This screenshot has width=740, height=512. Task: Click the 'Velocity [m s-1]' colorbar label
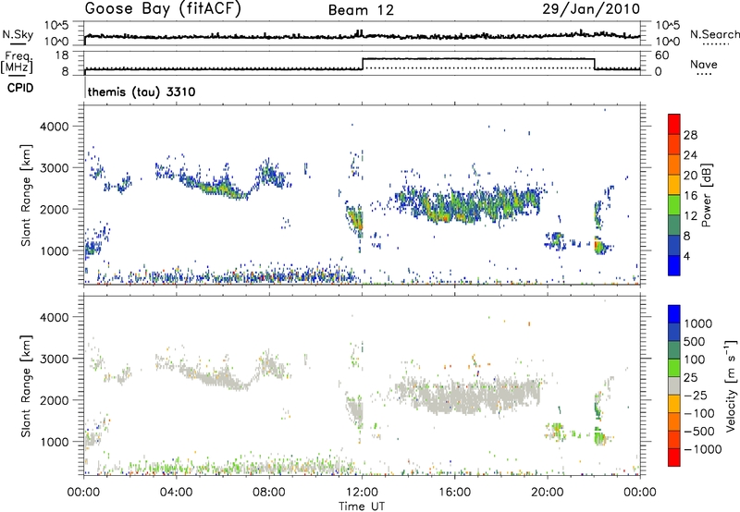(x=732, y=385)
